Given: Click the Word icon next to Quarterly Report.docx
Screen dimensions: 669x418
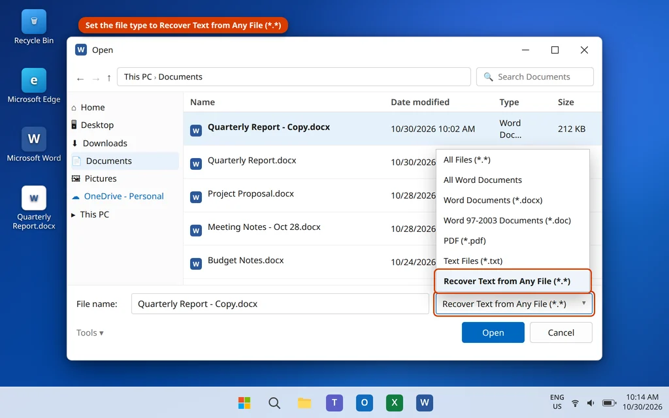Looking at the screenshot, I should [x=196, y=164].
